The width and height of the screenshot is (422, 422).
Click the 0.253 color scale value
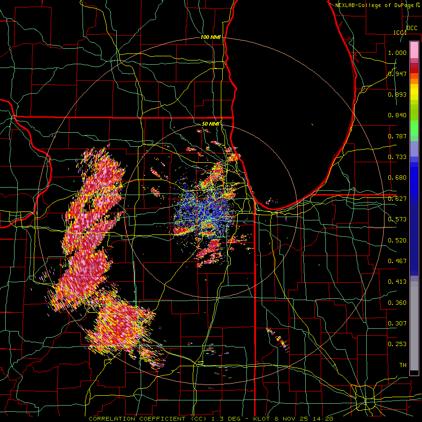click(x=397, y=344)
